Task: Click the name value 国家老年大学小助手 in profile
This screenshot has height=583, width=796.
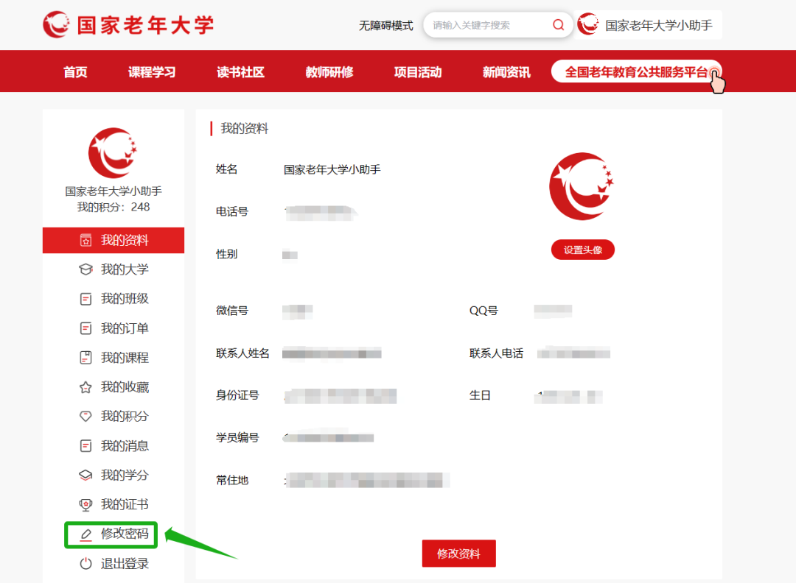Action: [x=332, y=169]
